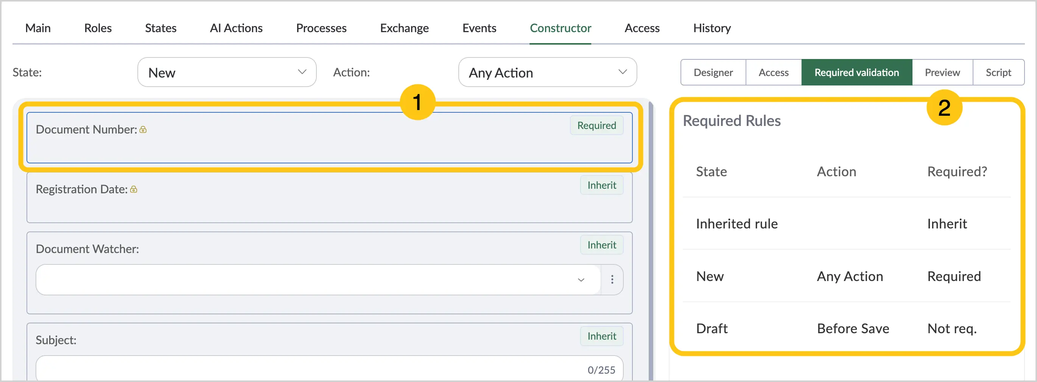Open the Document Watcher three-dot menu
Image resolution: width=1037 pixels, height=382 pixels.
coord(612,280)
